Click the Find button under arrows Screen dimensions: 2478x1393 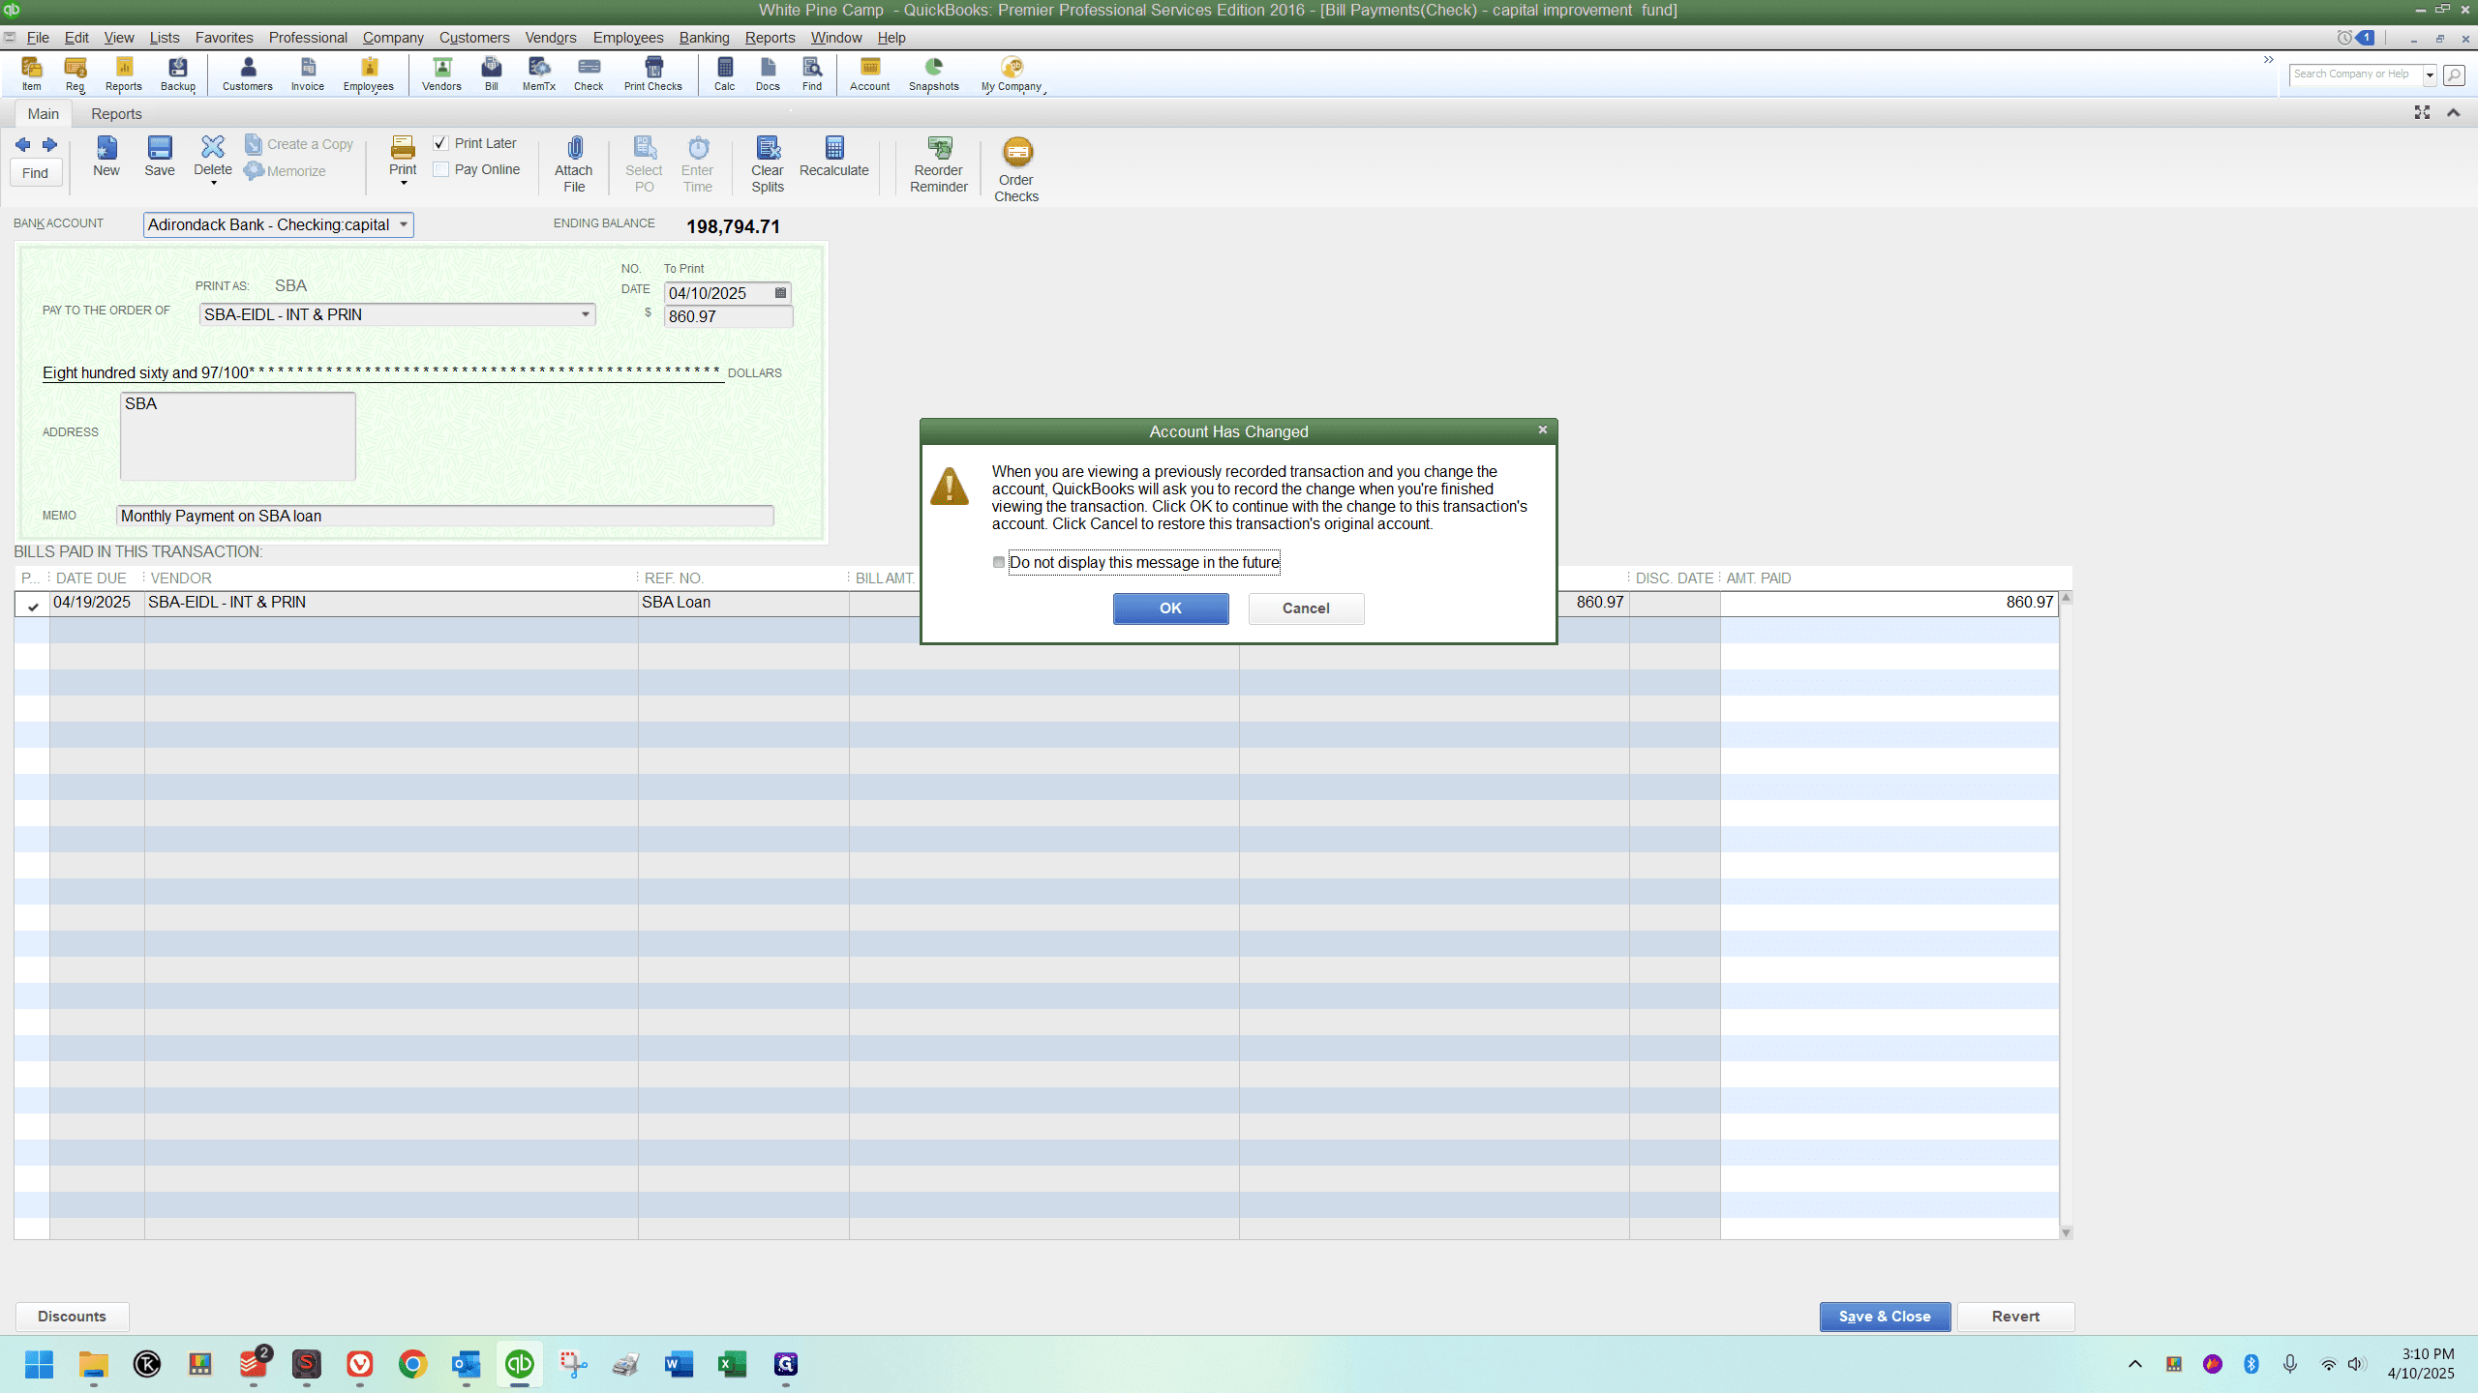[36, 173]
